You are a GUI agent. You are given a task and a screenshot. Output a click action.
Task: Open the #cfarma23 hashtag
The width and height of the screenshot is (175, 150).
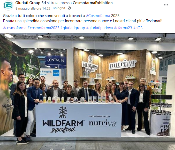click(123, 28)
